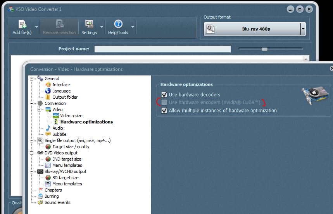333x214 pixels.
Task: Click the General wrench icon in tree
Action: point(40,78)
